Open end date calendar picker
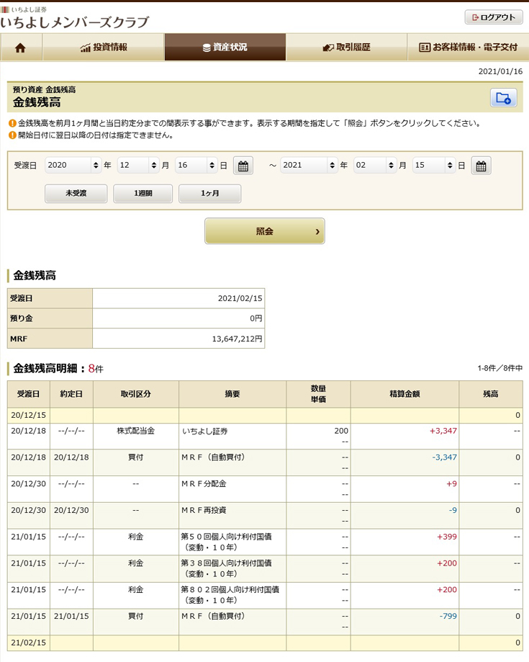Screen dimensions: 529x662 pyautogui.click(x=481, y=166)
